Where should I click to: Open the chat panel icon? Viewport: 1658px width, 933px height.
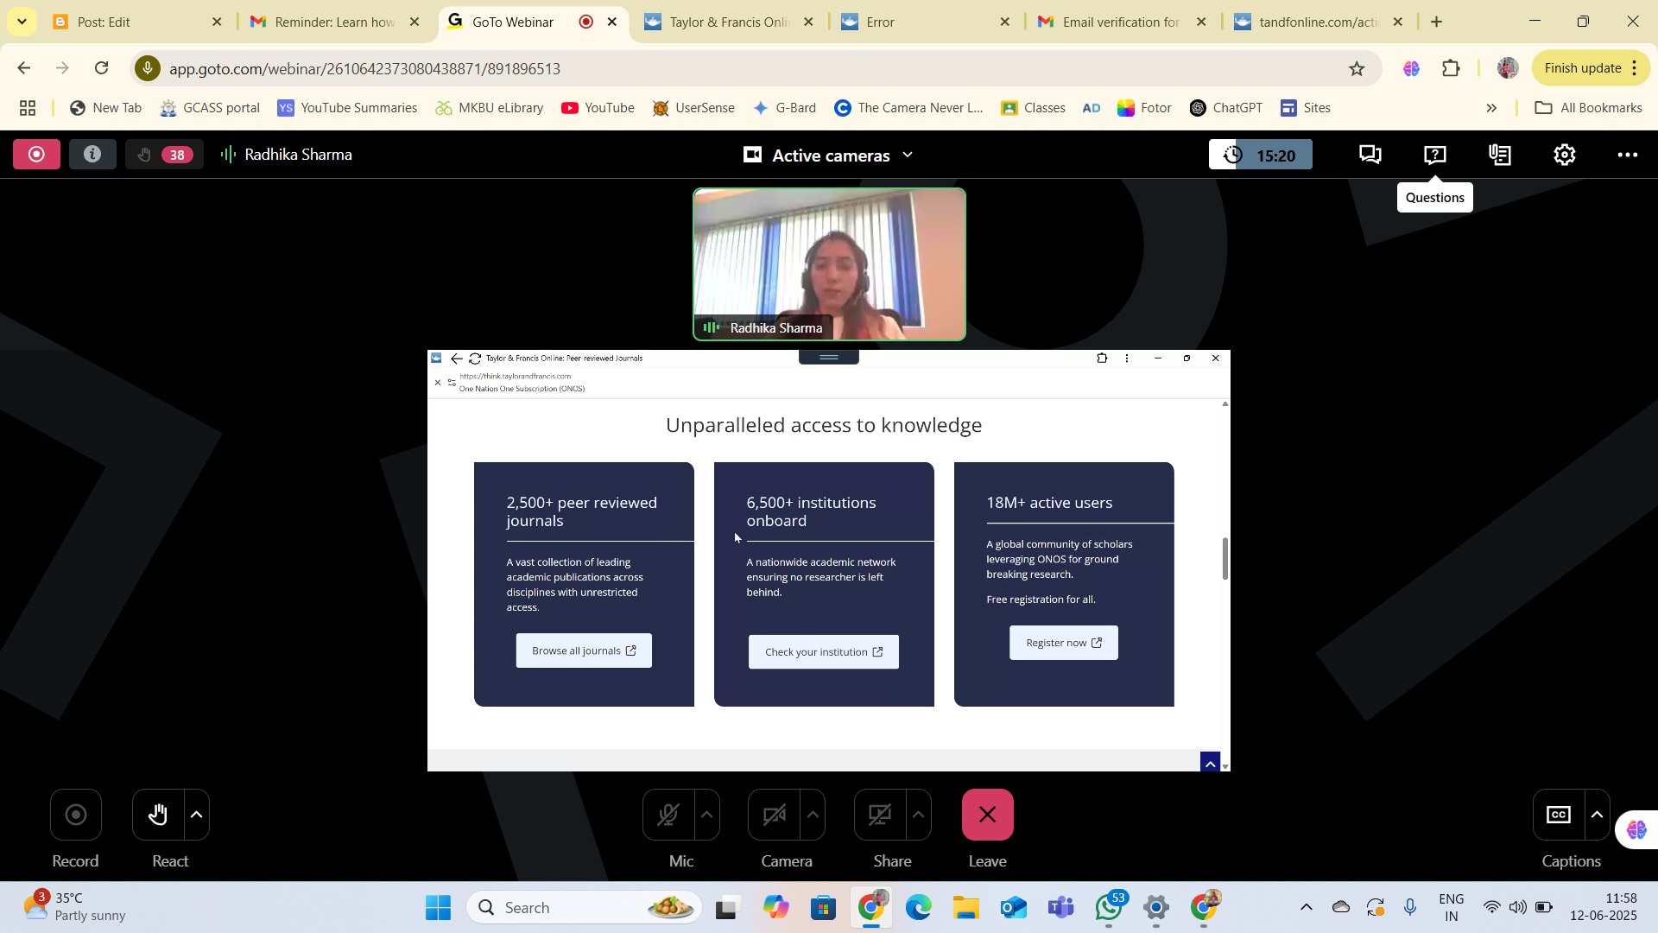pyautogui.click(x=1370, y=155)
